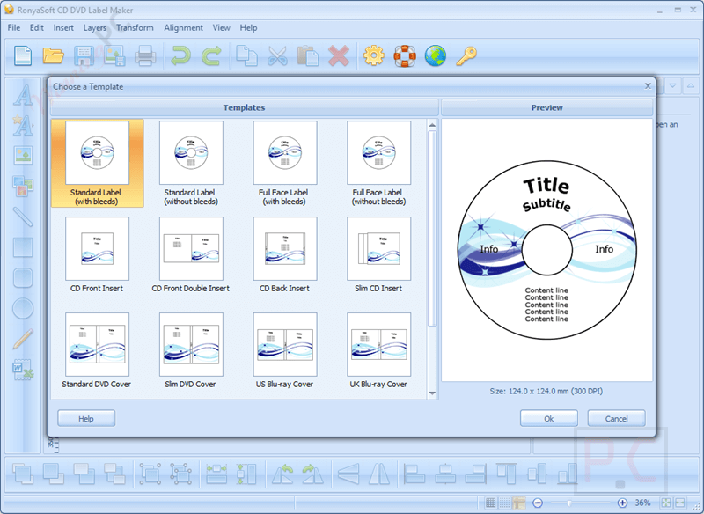Viewport: 704px width, 514px height.
Task: Select the Ellipse shape tool
Action: 23,308
